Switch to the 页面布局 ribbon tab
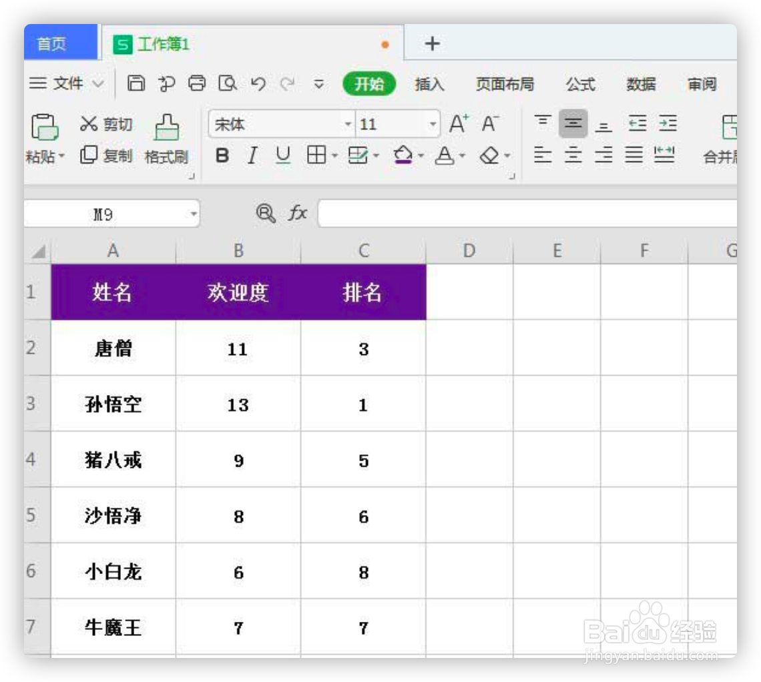The height and width of the screenshot is (682, 761). pos(504,84)
